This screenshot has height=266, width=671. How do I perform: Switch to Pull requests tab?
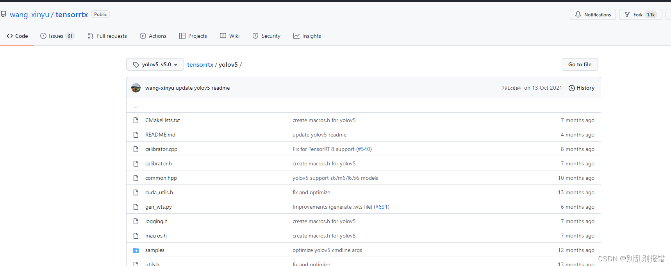pyautogui.click(x=107, y=36)
